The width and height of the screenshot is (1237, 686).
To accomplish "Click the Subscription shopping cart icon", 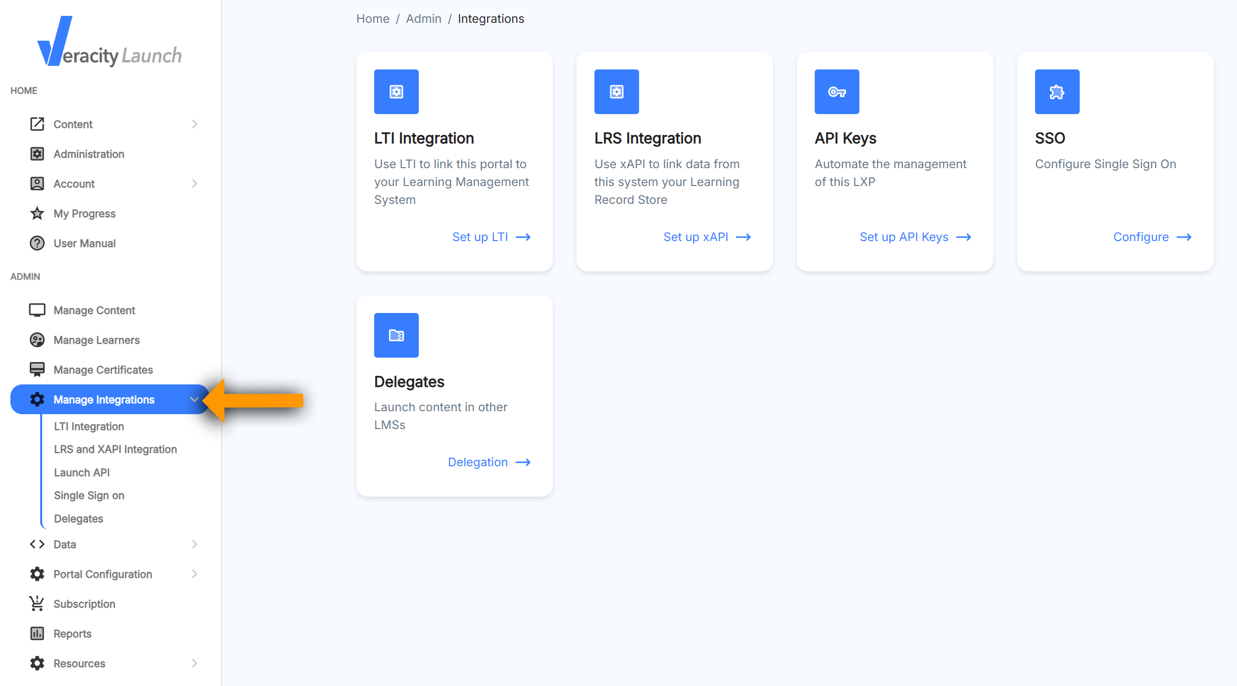I will 37,604.
